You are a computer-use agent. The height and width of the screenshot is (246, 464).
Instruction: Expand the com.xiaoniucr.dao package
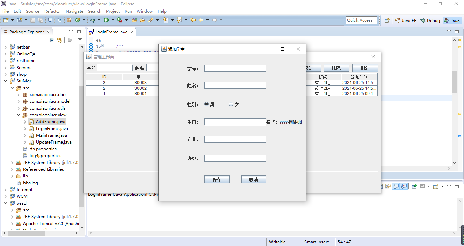[18, 95]
